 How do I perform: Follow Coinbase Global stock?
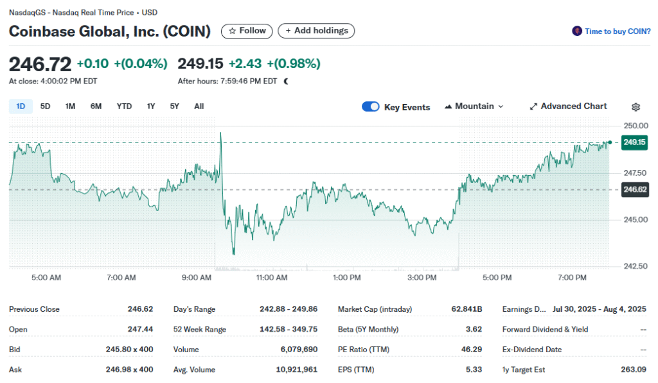click(247, 31)
